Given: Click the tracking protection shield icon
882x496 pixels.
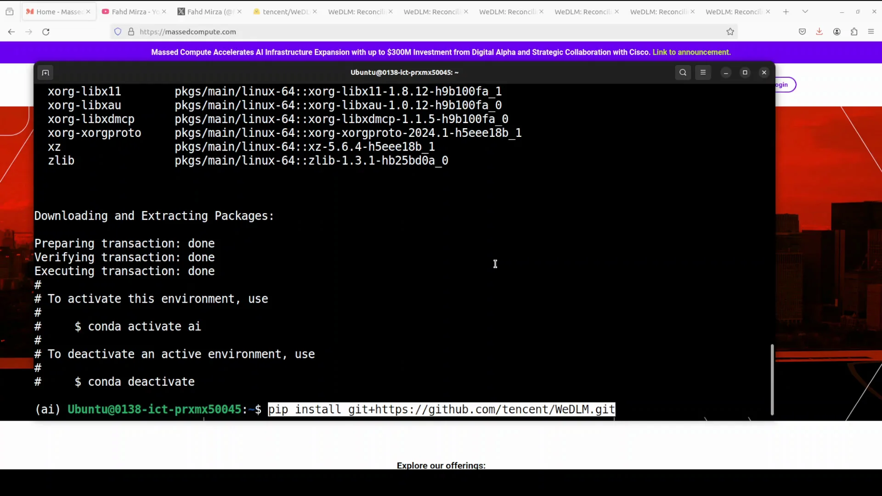Looking at the screenshot, I should pos(118,32).
